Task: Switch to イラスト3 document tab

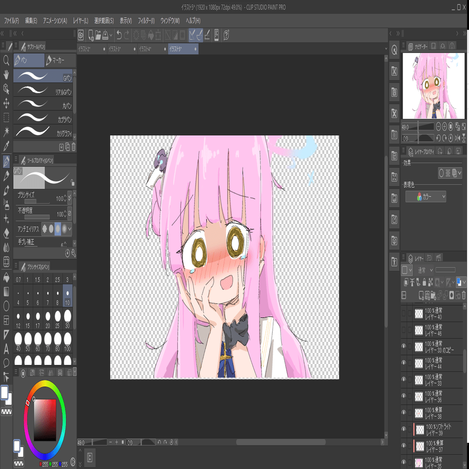Action: pos(122,49)
